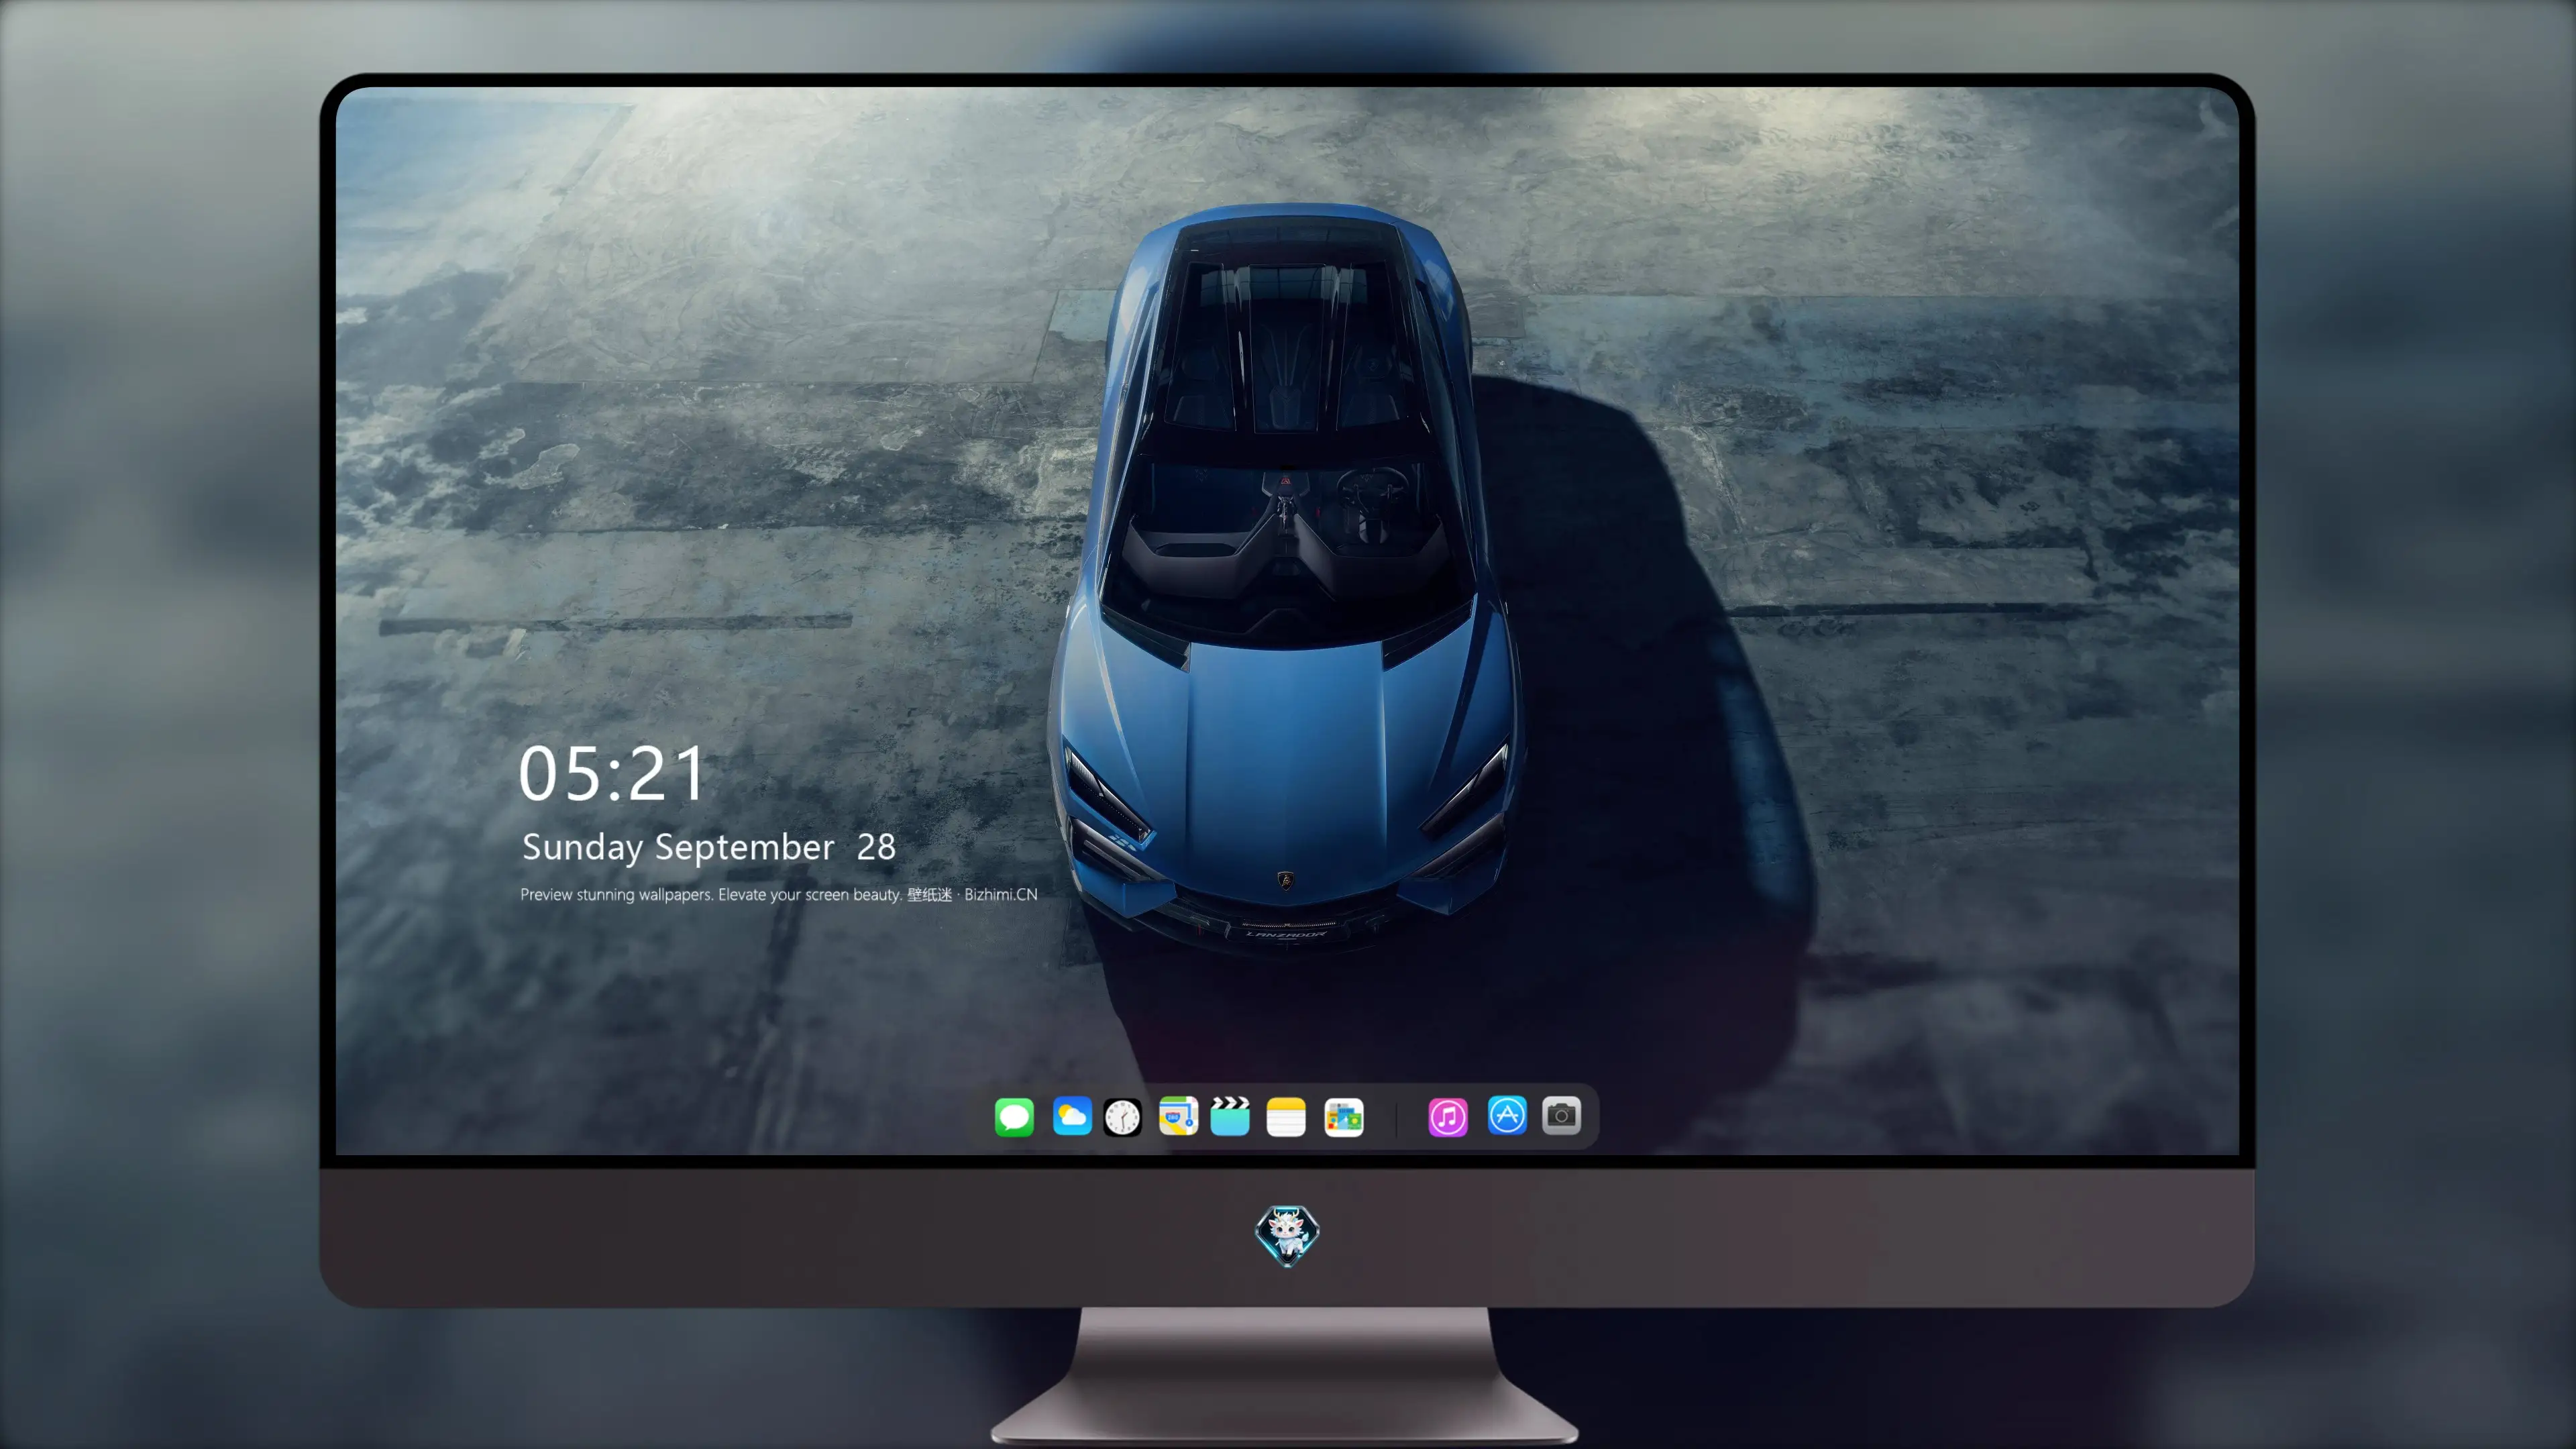The image size is (2576, 1449).
Task: Click the Bizhimi.CN wallpaper tagline text
Action: (779, 894)
